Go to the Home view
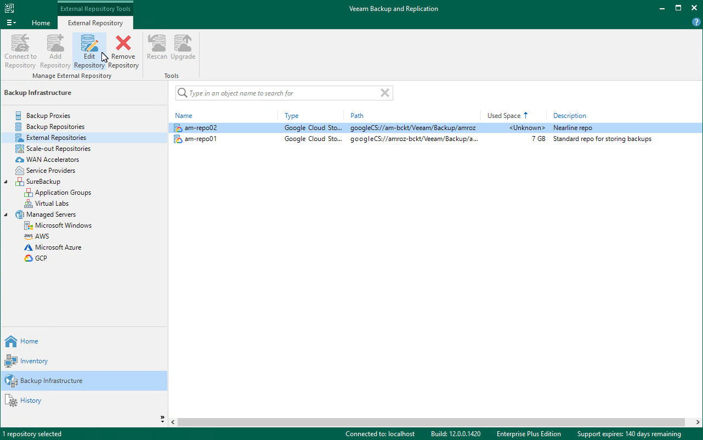 click(84, 341)
